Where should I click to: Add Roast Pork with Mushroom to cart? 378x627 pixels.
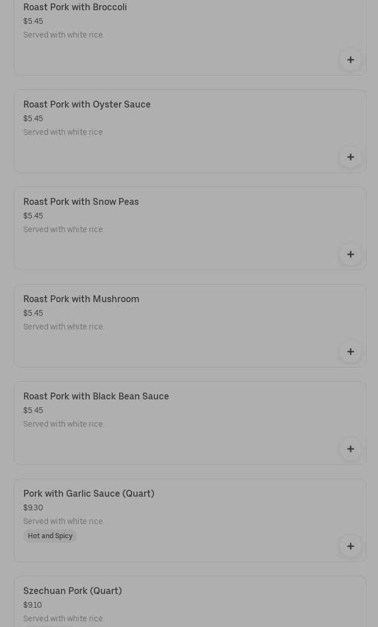350,352
